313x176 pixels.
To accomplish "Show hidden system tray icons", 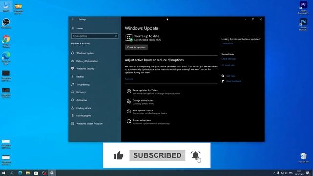I will pyautogui.click(x=274, y=173).
